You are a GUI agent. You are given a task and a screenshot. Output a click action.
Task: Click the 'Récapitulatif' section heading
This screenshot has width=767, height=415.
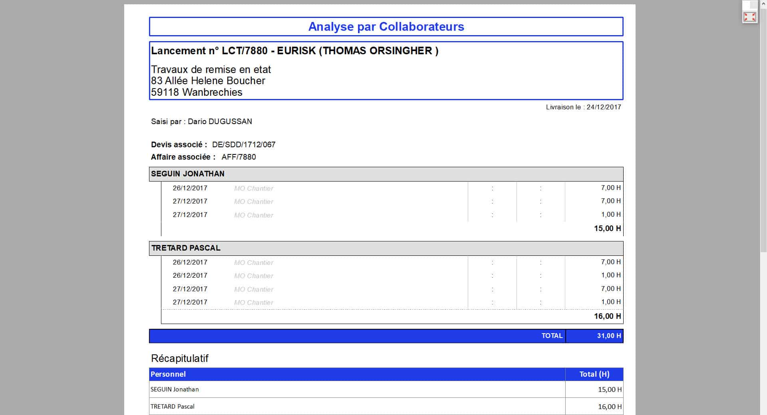coord(180,358)
